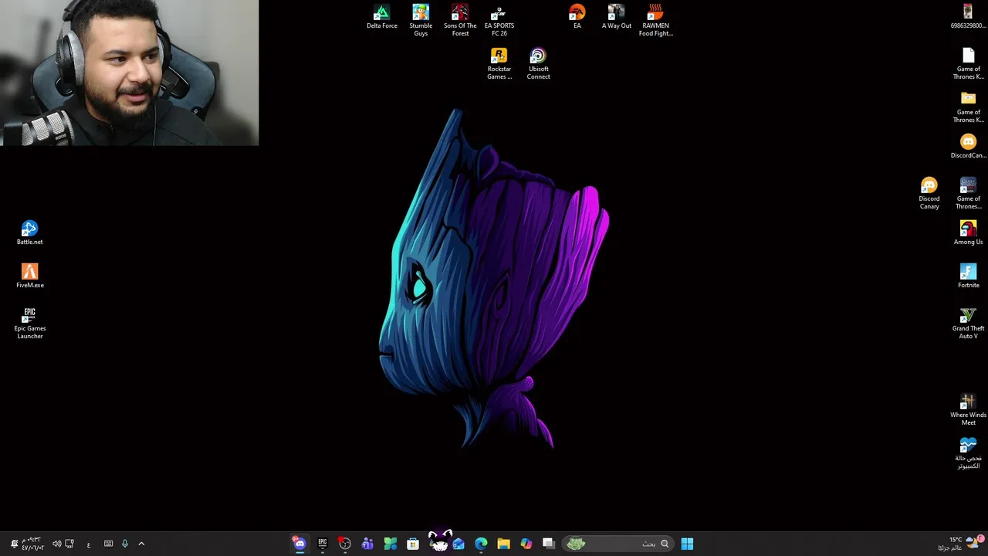Select the FiveM.exe desktop icon
Image resolution: width=988 pixels, height=556 pixels.
(x=29, y=276)
